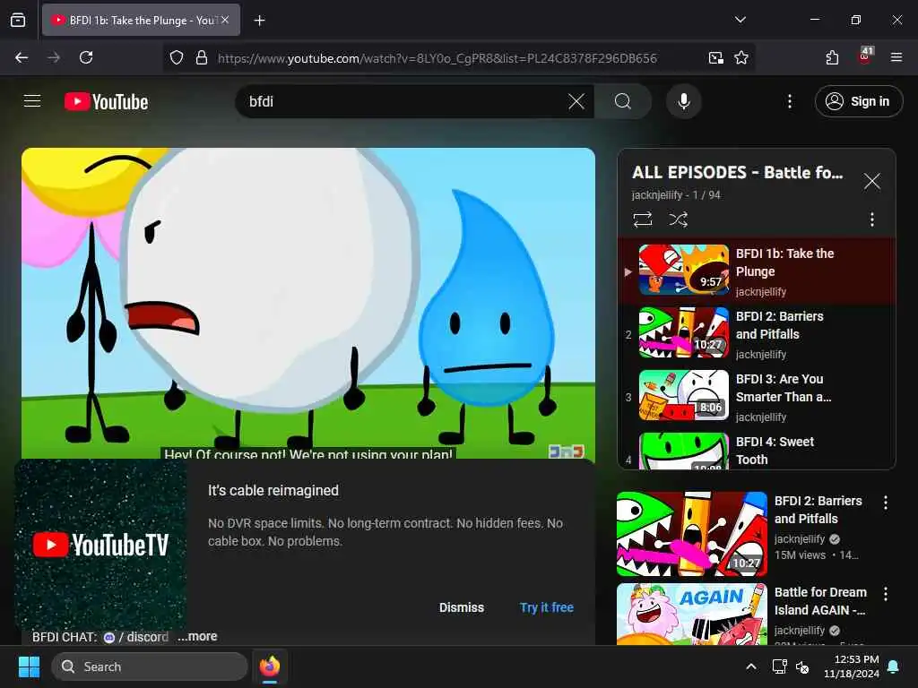Image resolution: width=918 pixels, height=688 pixels.
Task: Open jacknjellify under recommended BFDI 2 video
Action: click(799, 539)
